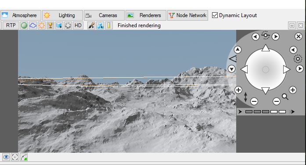The image size is (306, 165).
Task: Select the paintbrush tool icon
Action: (91, 25)
